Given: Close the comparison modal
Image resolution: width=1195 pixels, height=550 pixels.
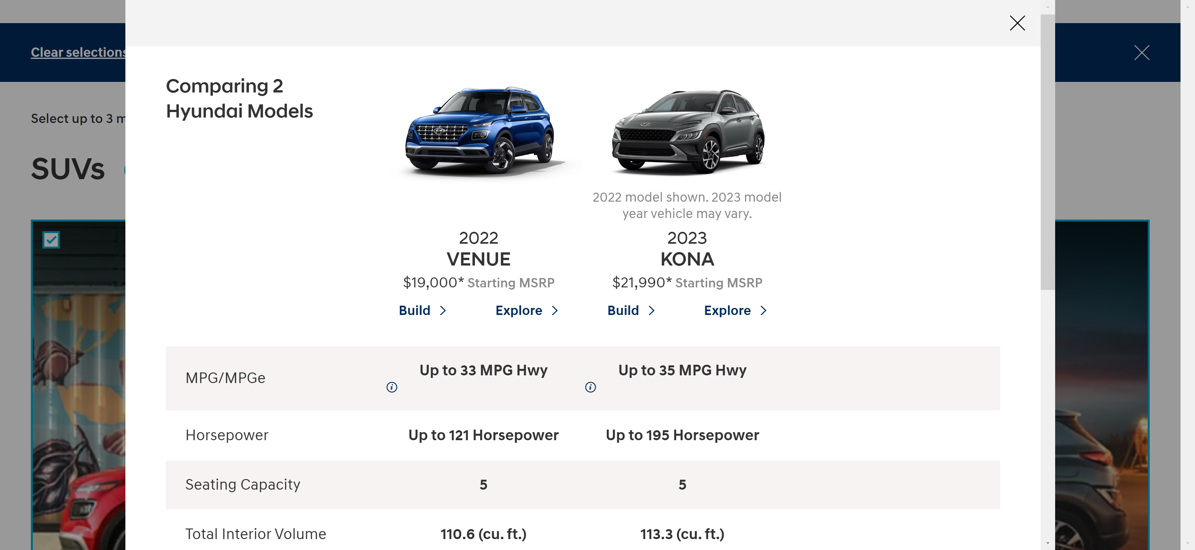Looking at the screenshot, I should click(1017, 23).
